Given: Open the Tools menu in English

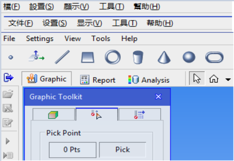Looking at the screenshot, I should [x=101, y=38].
